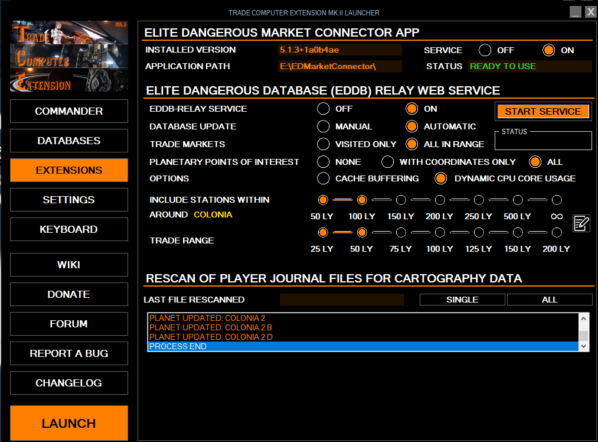Click the READY TO USE status text

(x=502, y=66)
